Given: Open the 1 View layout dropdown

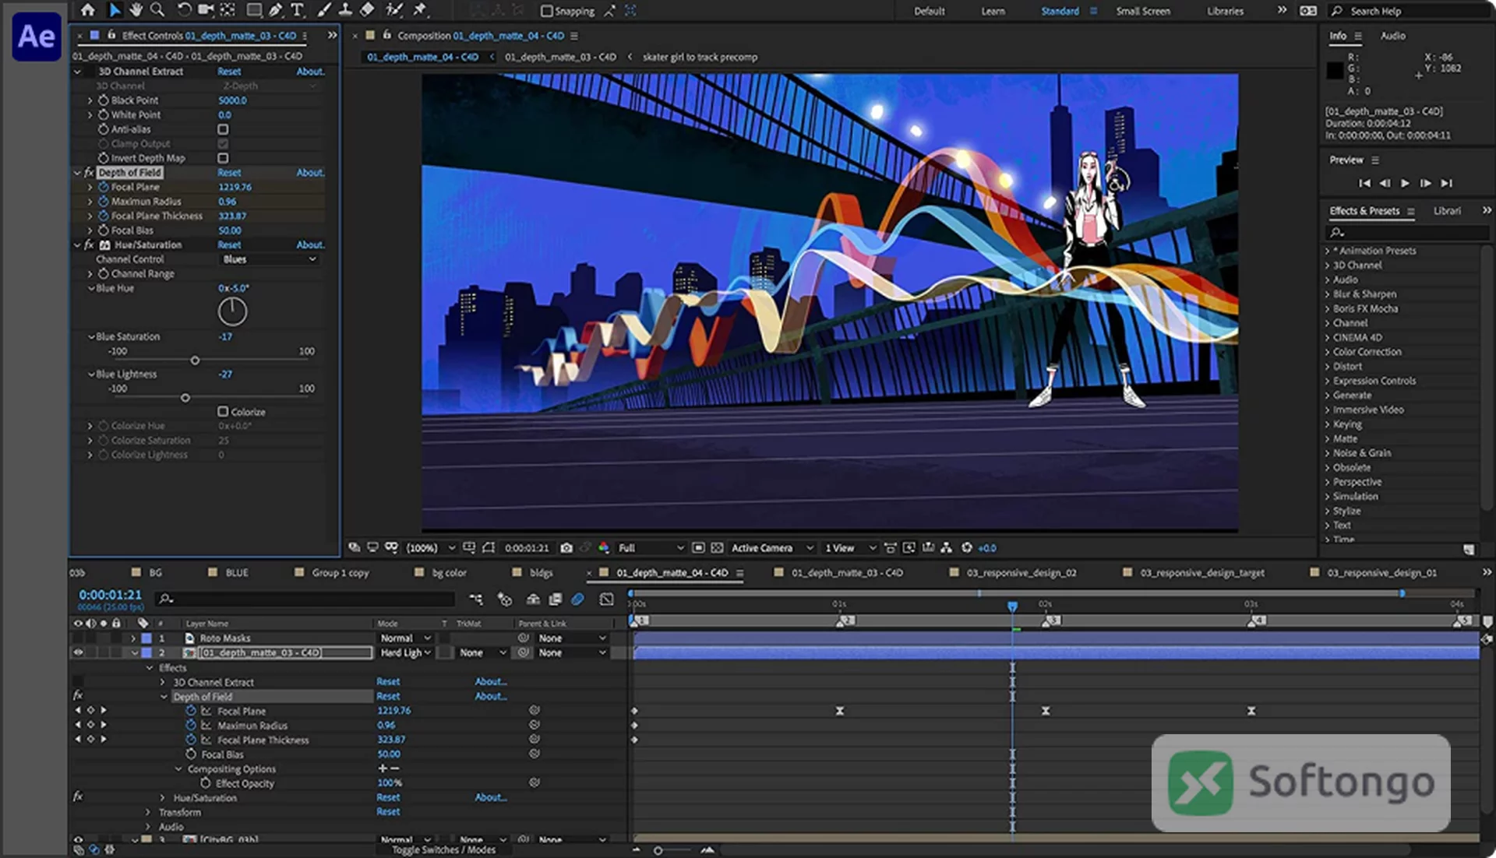Looking at the screenshot, I should 850,548.
